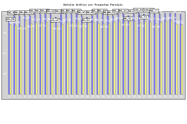
Task: Click x-axis question number 5
Action: [x=30, y=96]
